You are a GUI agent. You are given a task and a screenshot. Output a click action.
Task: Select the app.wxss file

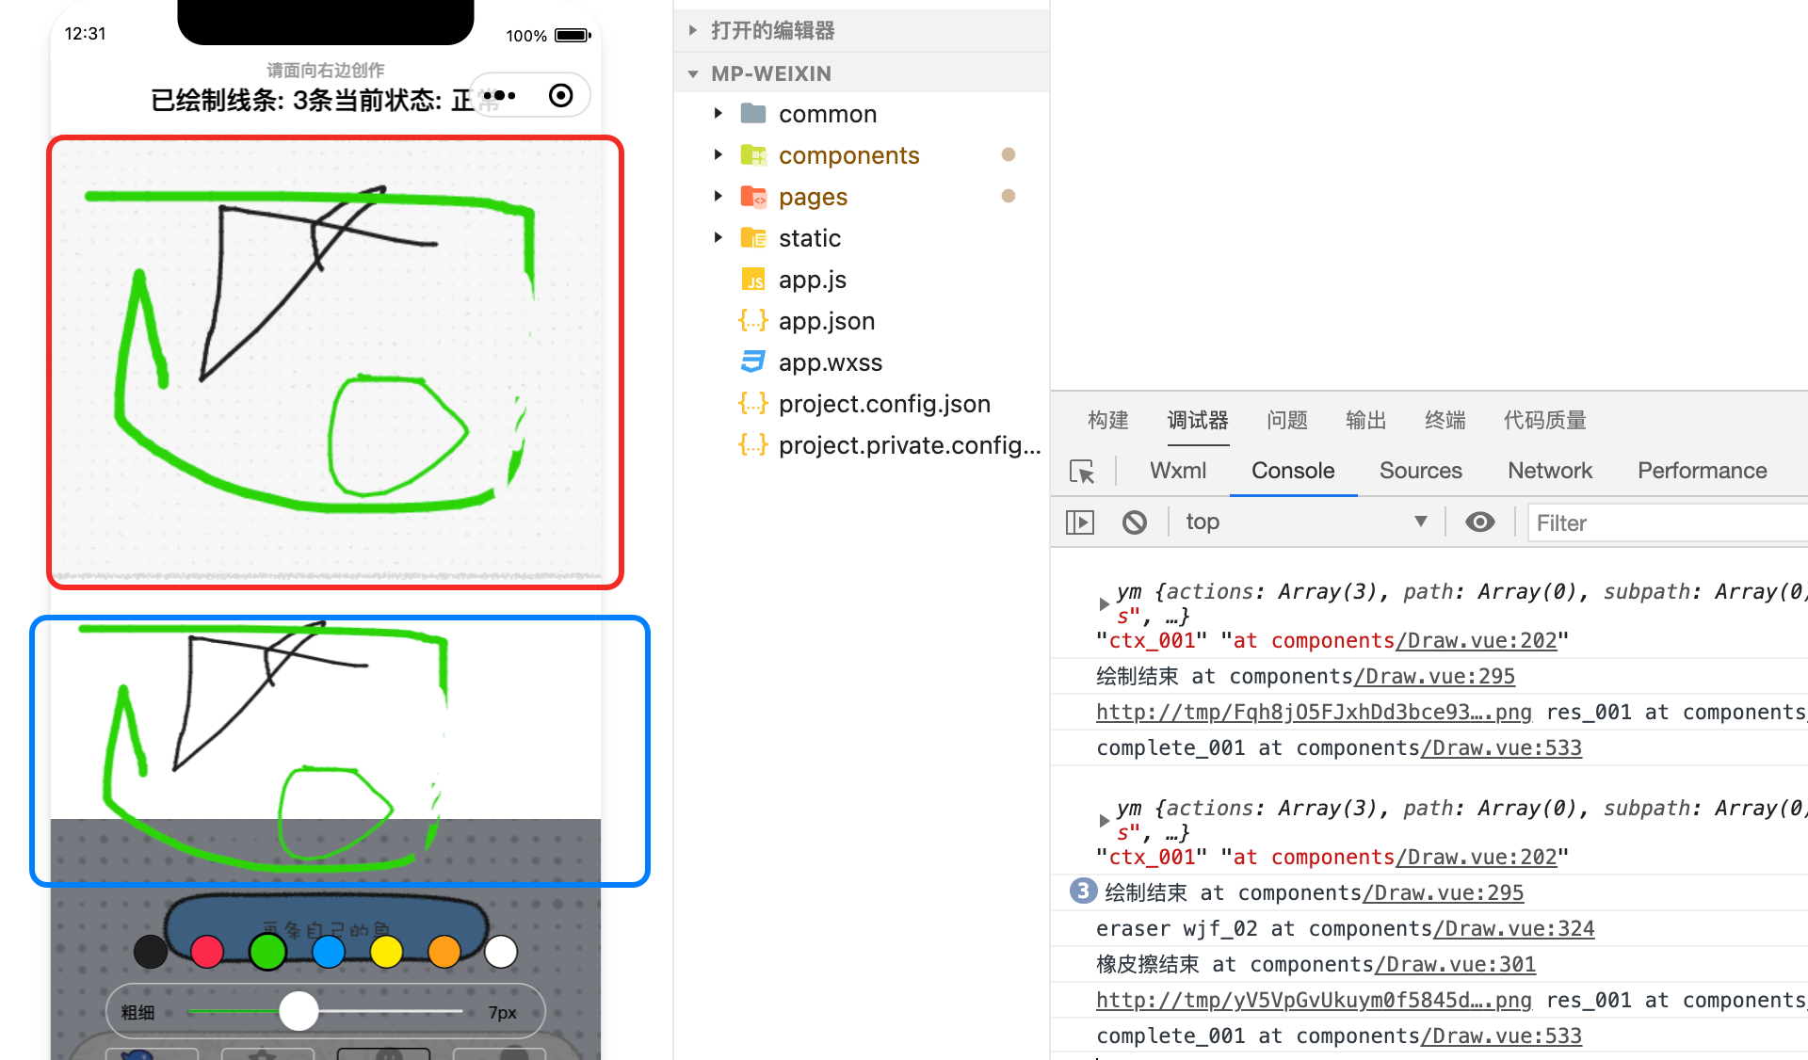[x=830, y=362]
